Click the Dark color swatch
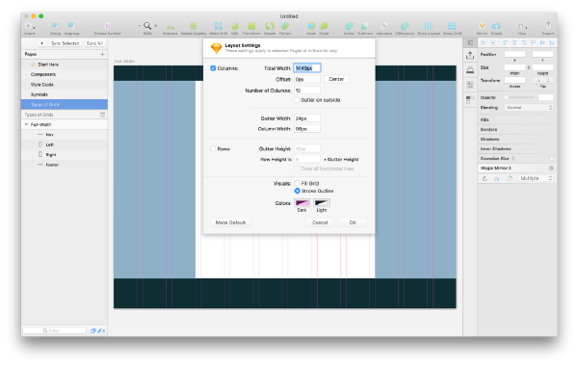Screen dimensions: 578x366 tap(302, 202)
